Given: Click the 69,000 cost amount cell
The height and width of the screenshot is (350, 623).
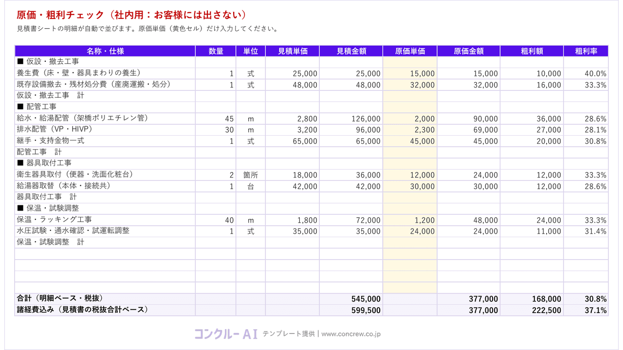Looking at the screenshot, I should point(469,130).
